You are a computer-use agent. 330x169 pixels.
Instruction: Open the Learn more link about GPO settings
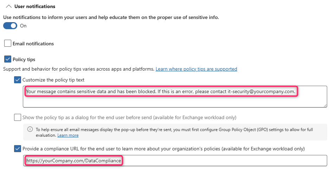68,135
